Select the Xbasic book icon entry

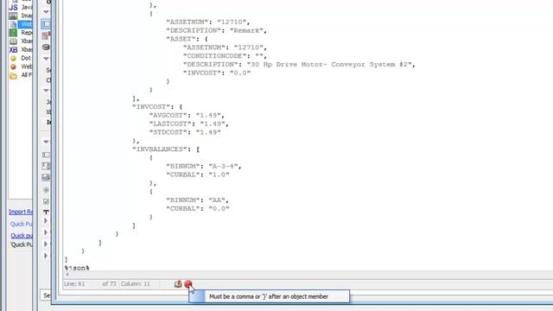(x=13, y=41)
